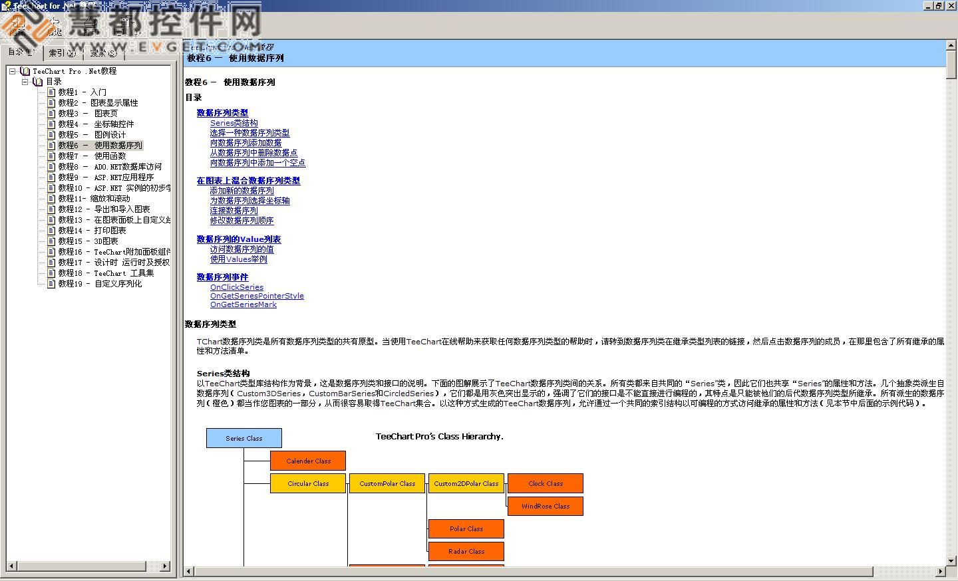Click the 打印 (Print) toolbar icon

90,23
